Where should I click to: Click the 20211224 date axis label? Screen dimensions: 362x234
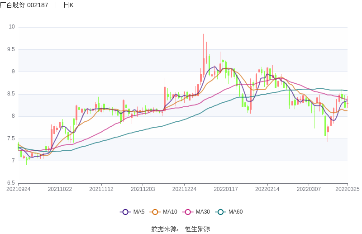pos(184,189)
